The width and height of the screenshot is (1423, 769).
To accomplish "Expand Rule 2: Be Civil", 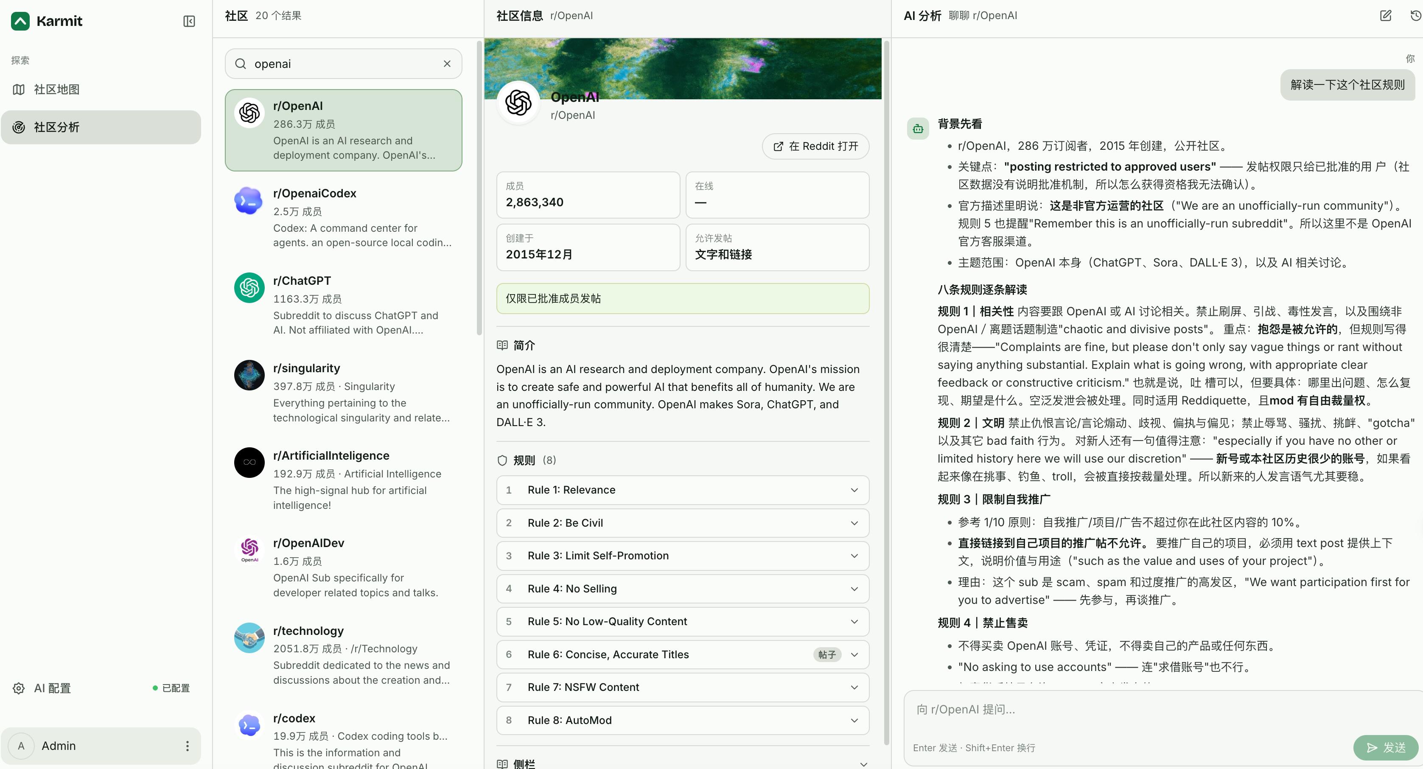I will pos(683,523).
